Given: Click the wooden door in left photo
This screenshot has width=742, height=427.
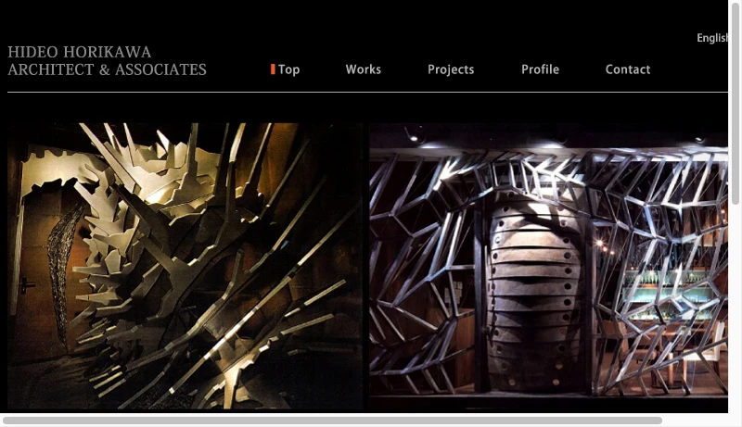Looking at the screenshot, I should tap(37, 278).
